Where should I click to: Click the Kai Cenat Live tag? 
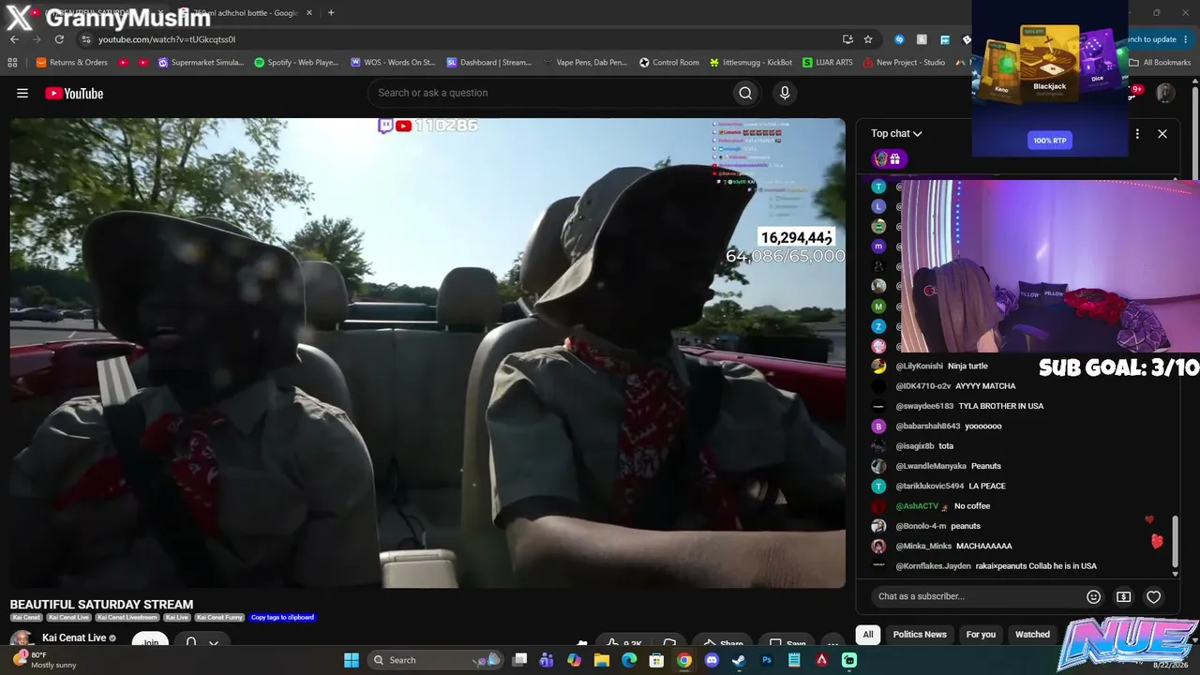pos(70,618)
